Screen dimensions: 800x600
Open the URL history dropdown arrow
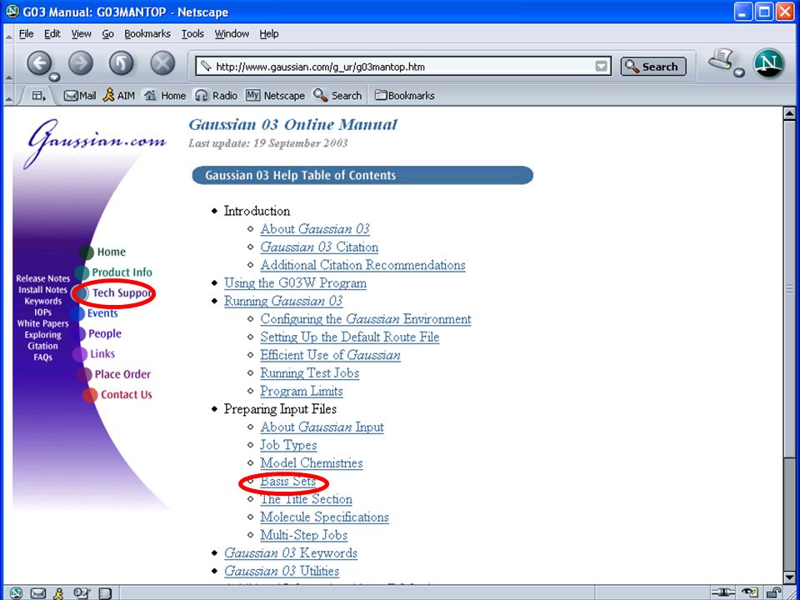602,67
